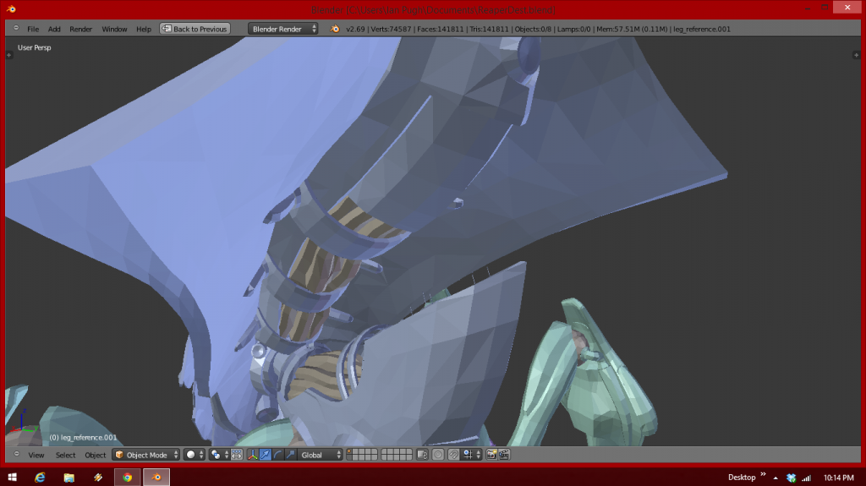
Task: Toggle manipulate center points only
Action: point(237,455)
